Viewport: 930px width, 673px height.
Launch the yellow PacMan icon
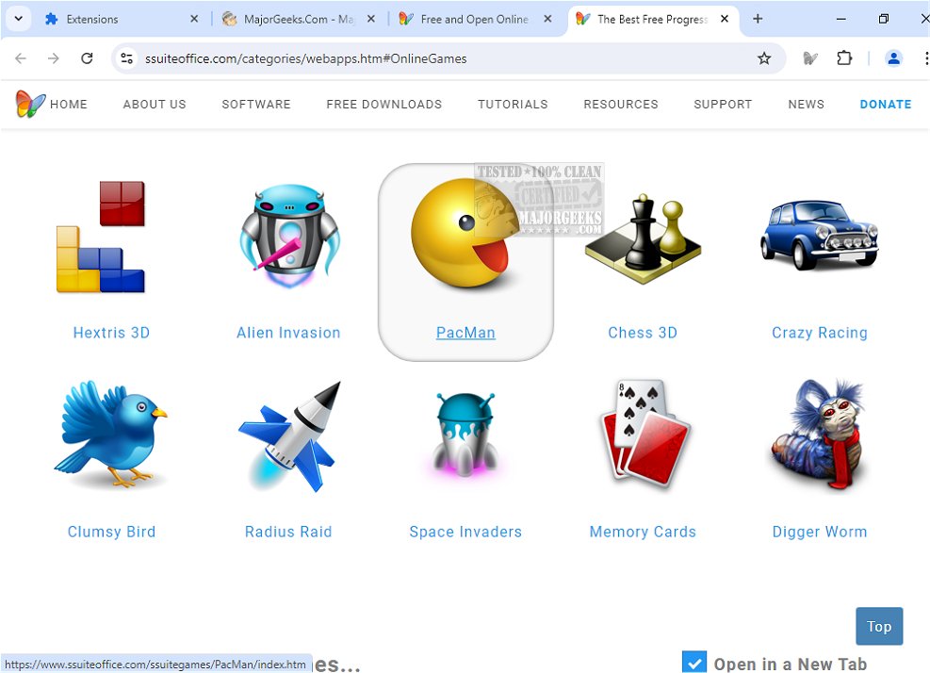tap(464, 234)
